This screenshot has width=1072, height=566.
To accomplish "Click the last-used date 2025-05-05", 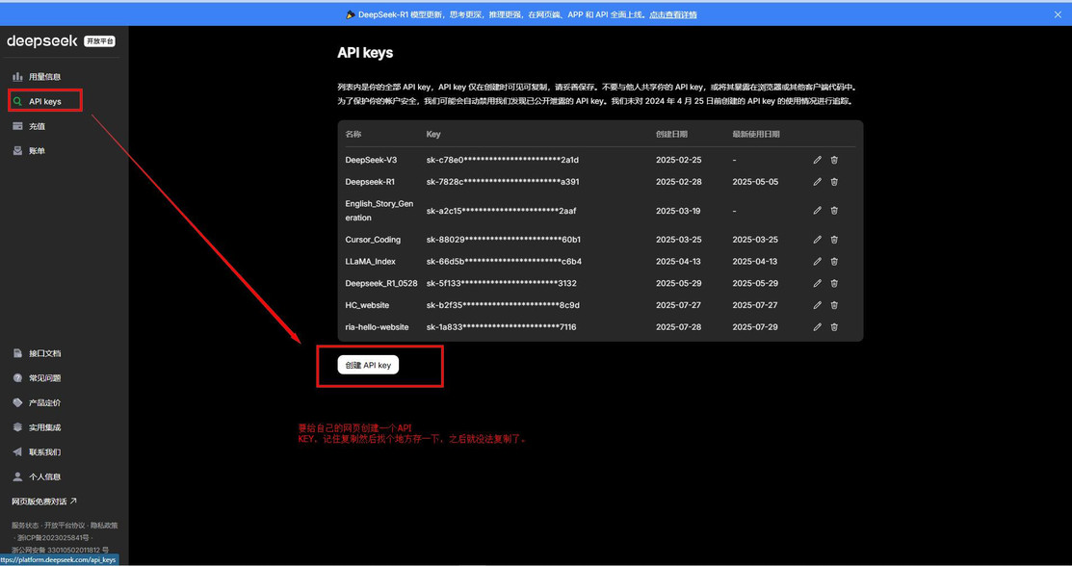I will point(755,182).
